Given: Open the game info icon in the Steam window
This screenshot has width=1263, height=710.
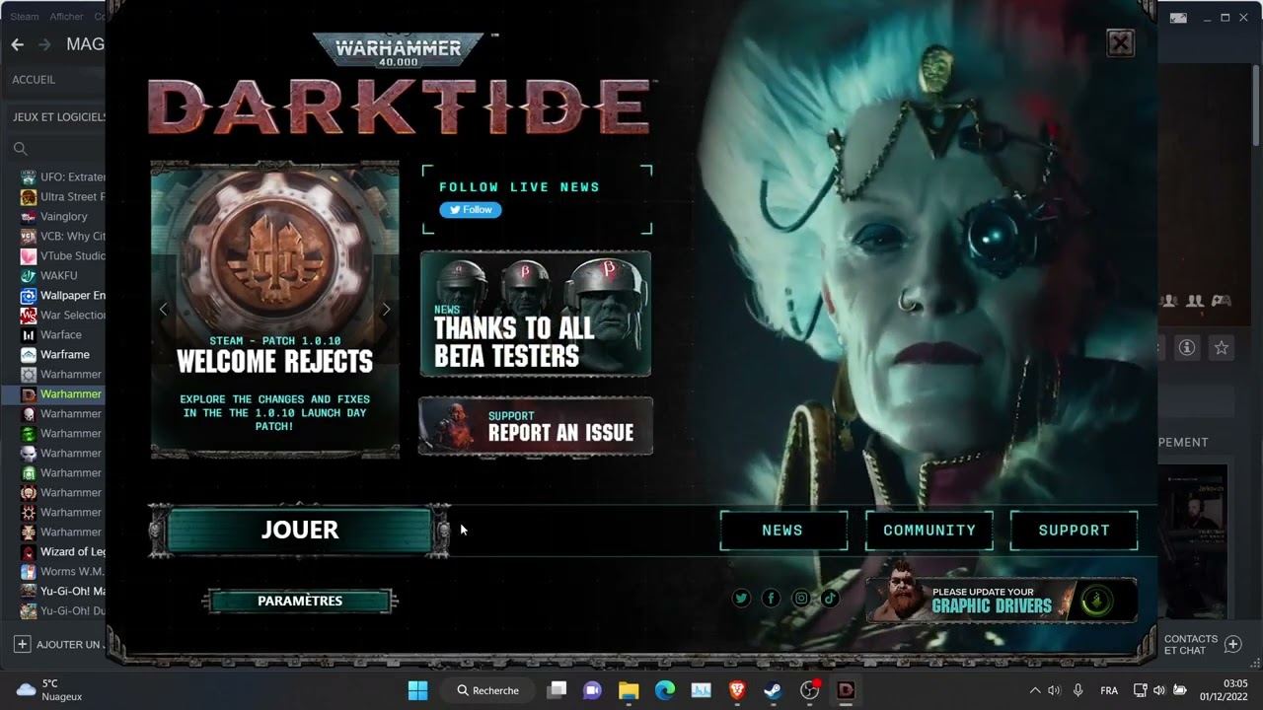Looking at the screenshot, I should [x=1187, y=347].
